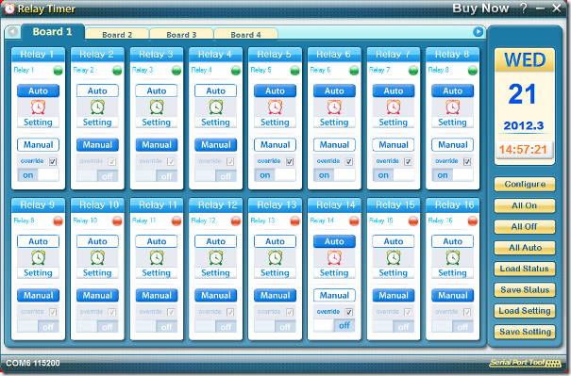The height and width of the screenshot is (376, 571).
Task: Set Relay 2 to Auto mode
Action: tap(97, 90)
